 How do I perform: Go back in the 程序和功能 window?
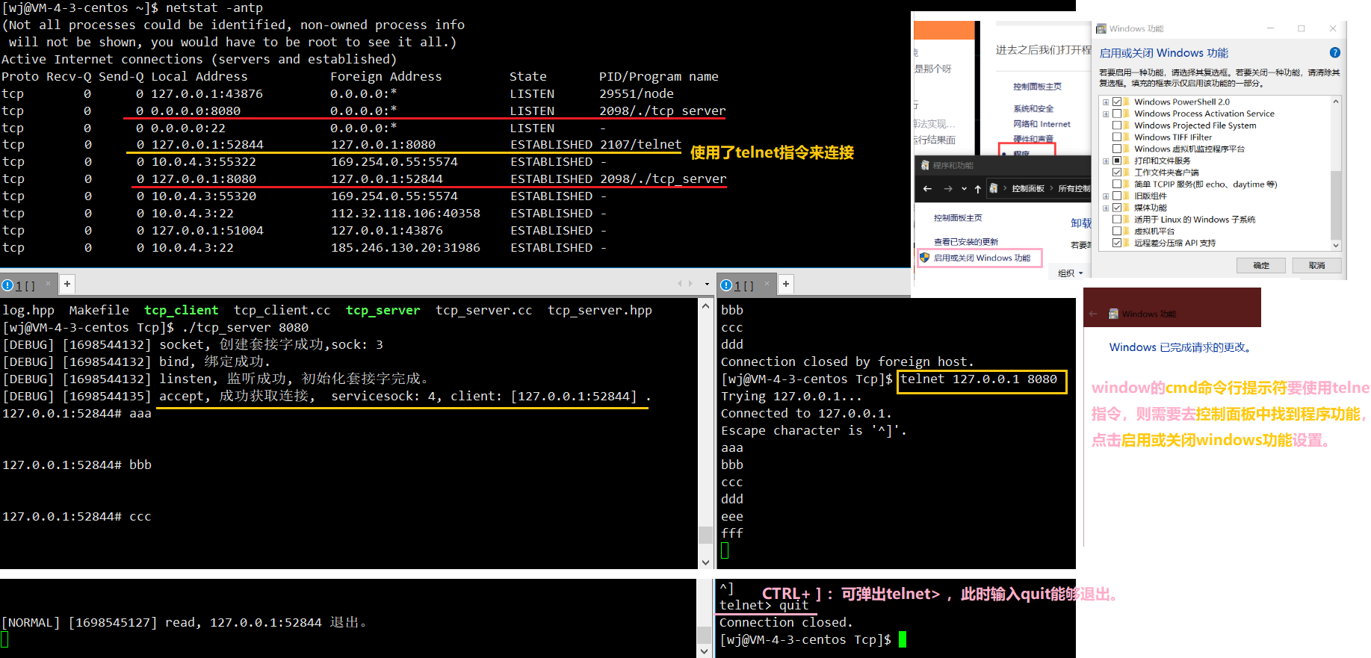[x=927, y=188]
